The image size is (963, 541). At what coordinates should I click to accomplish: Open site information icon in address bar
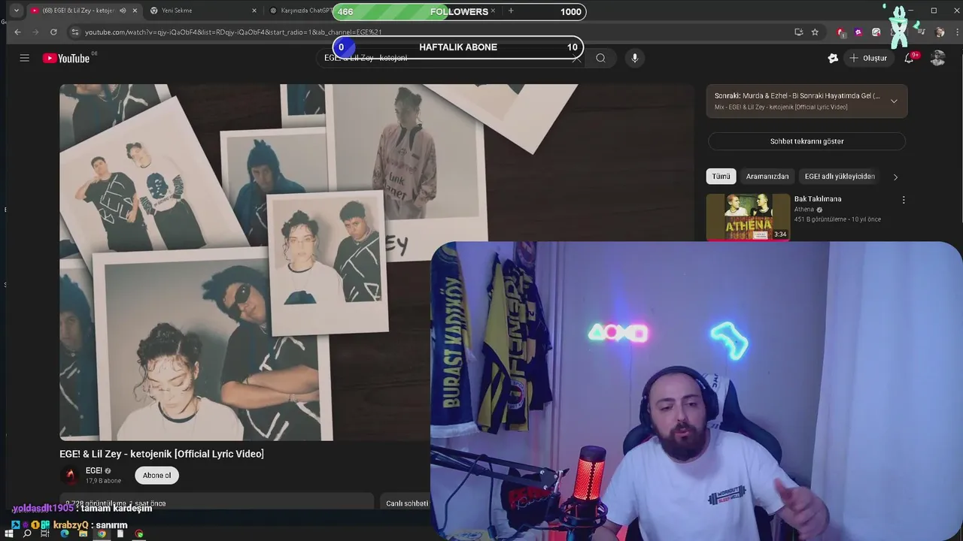tap(74, 32)
